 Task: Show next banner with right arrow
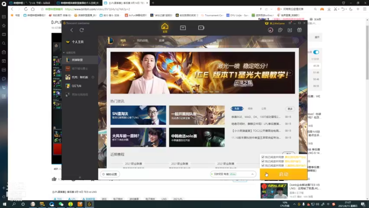click(290, 73)
